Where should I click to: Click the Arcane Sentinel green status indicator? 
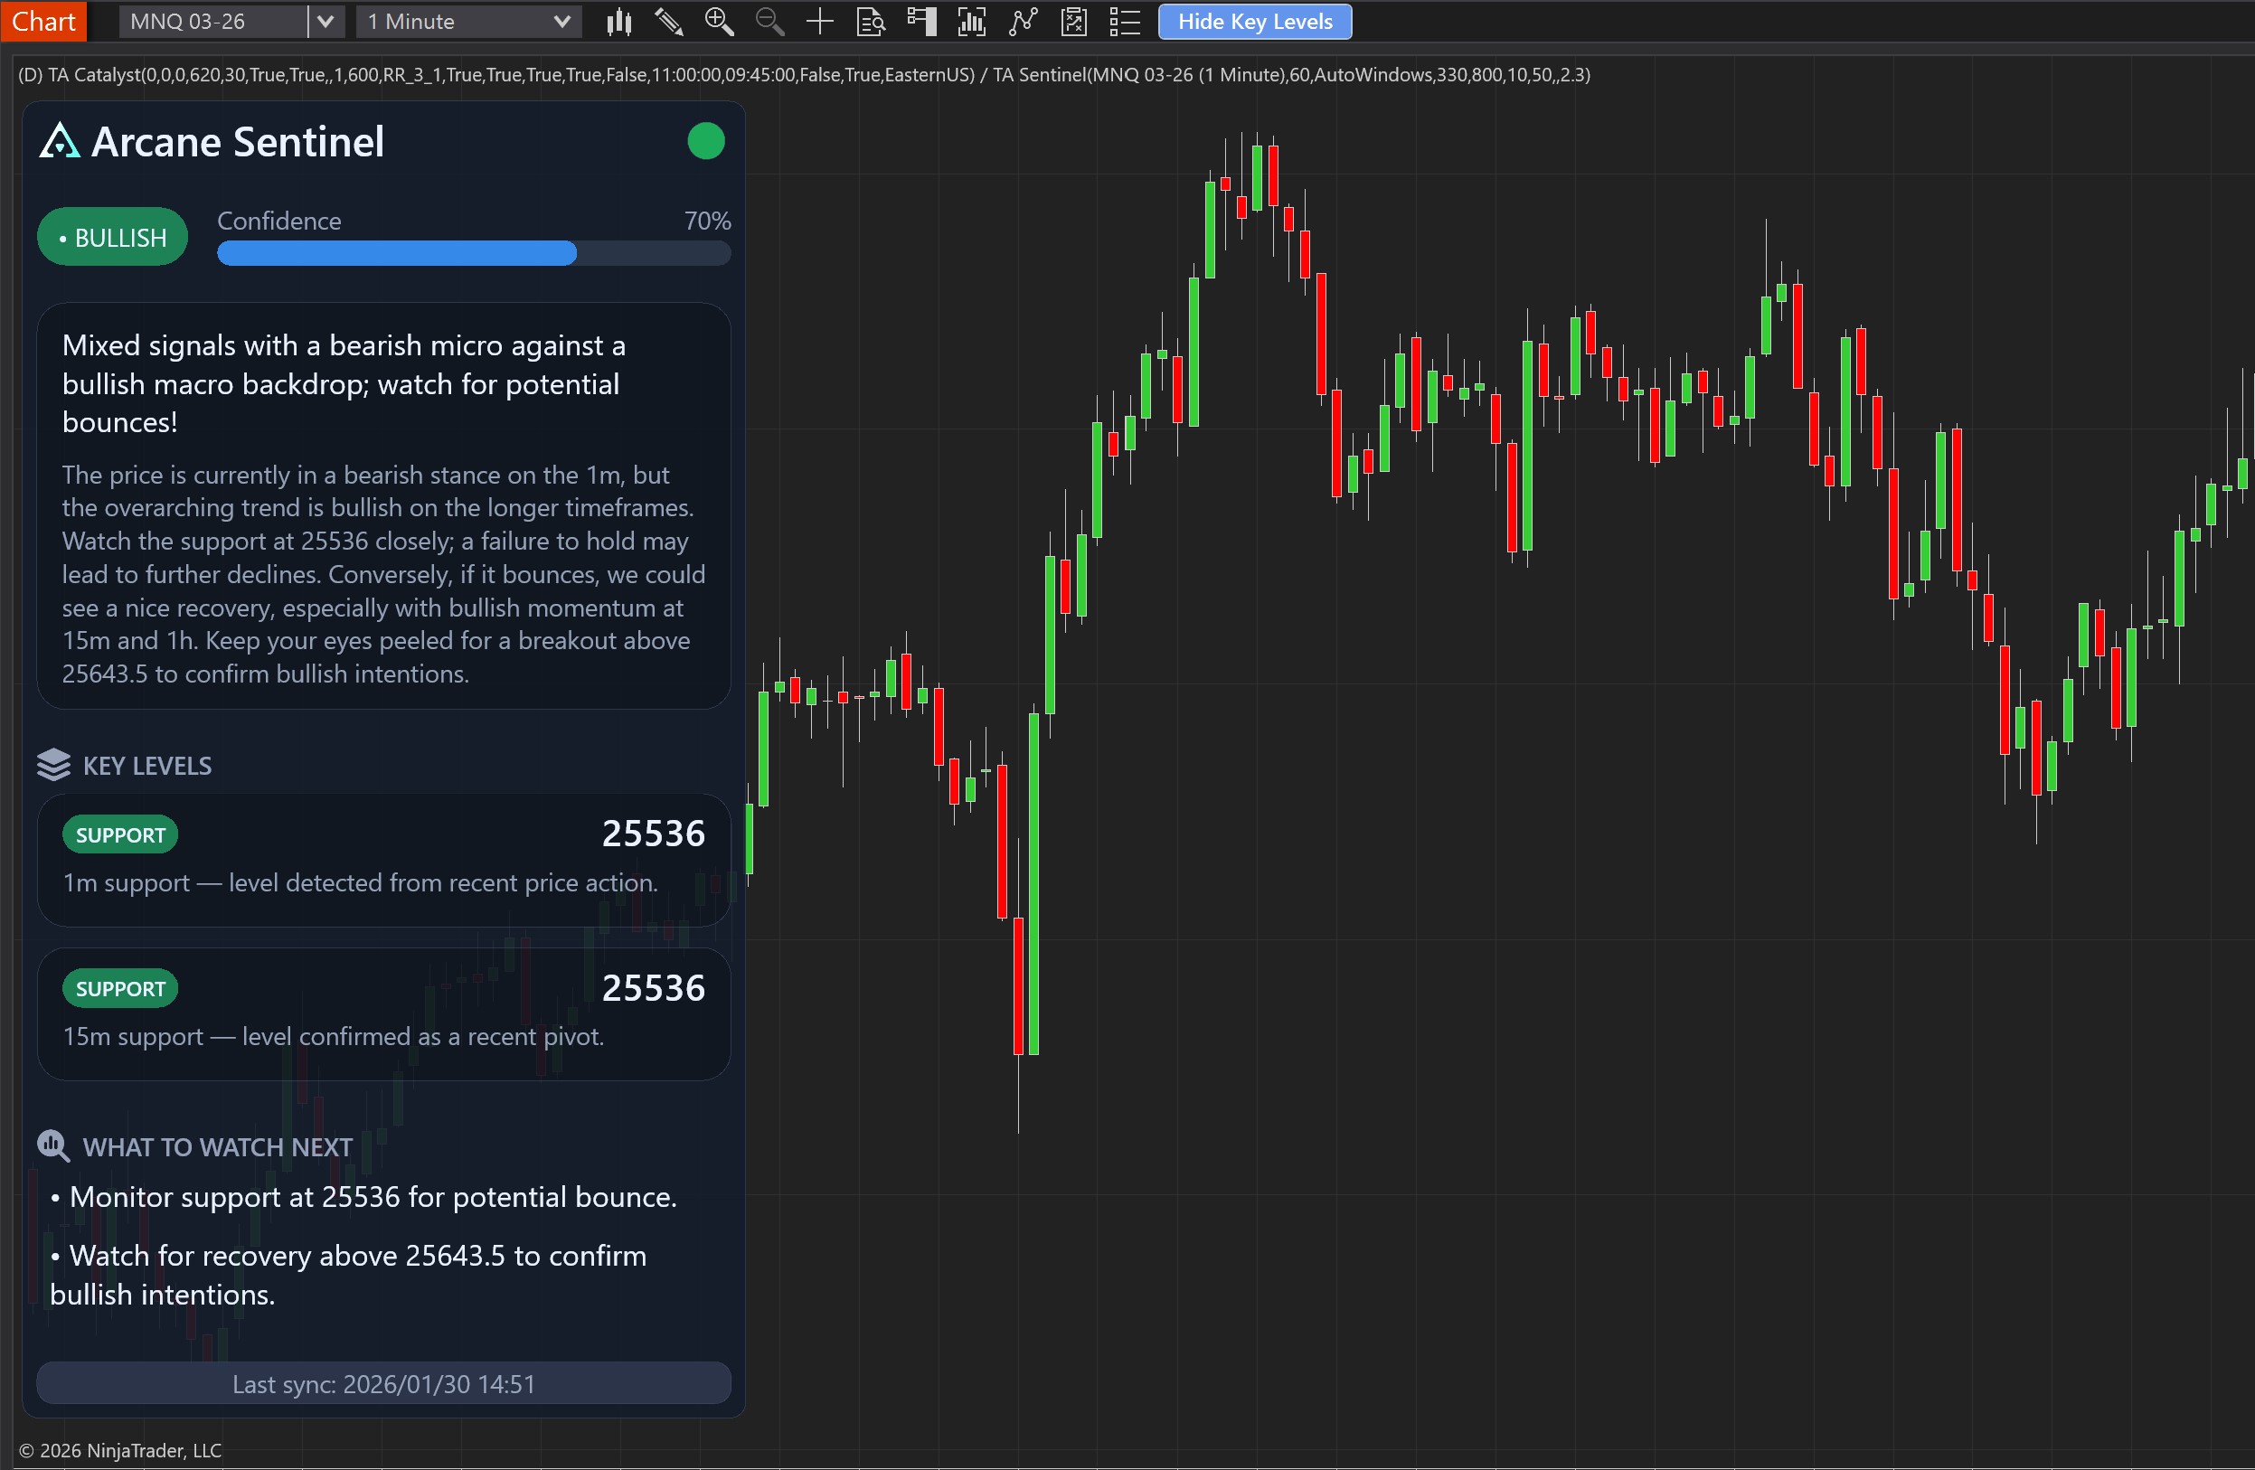705,142
